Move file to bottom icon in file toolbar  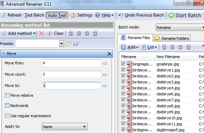[188, 47]
